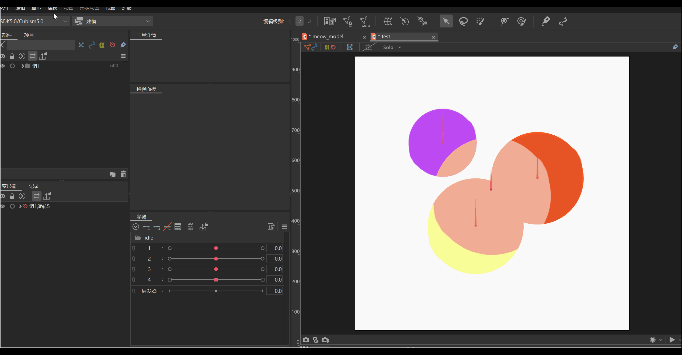Select the lasso selection tool
The image size is (682, 355).
point(463,21)
